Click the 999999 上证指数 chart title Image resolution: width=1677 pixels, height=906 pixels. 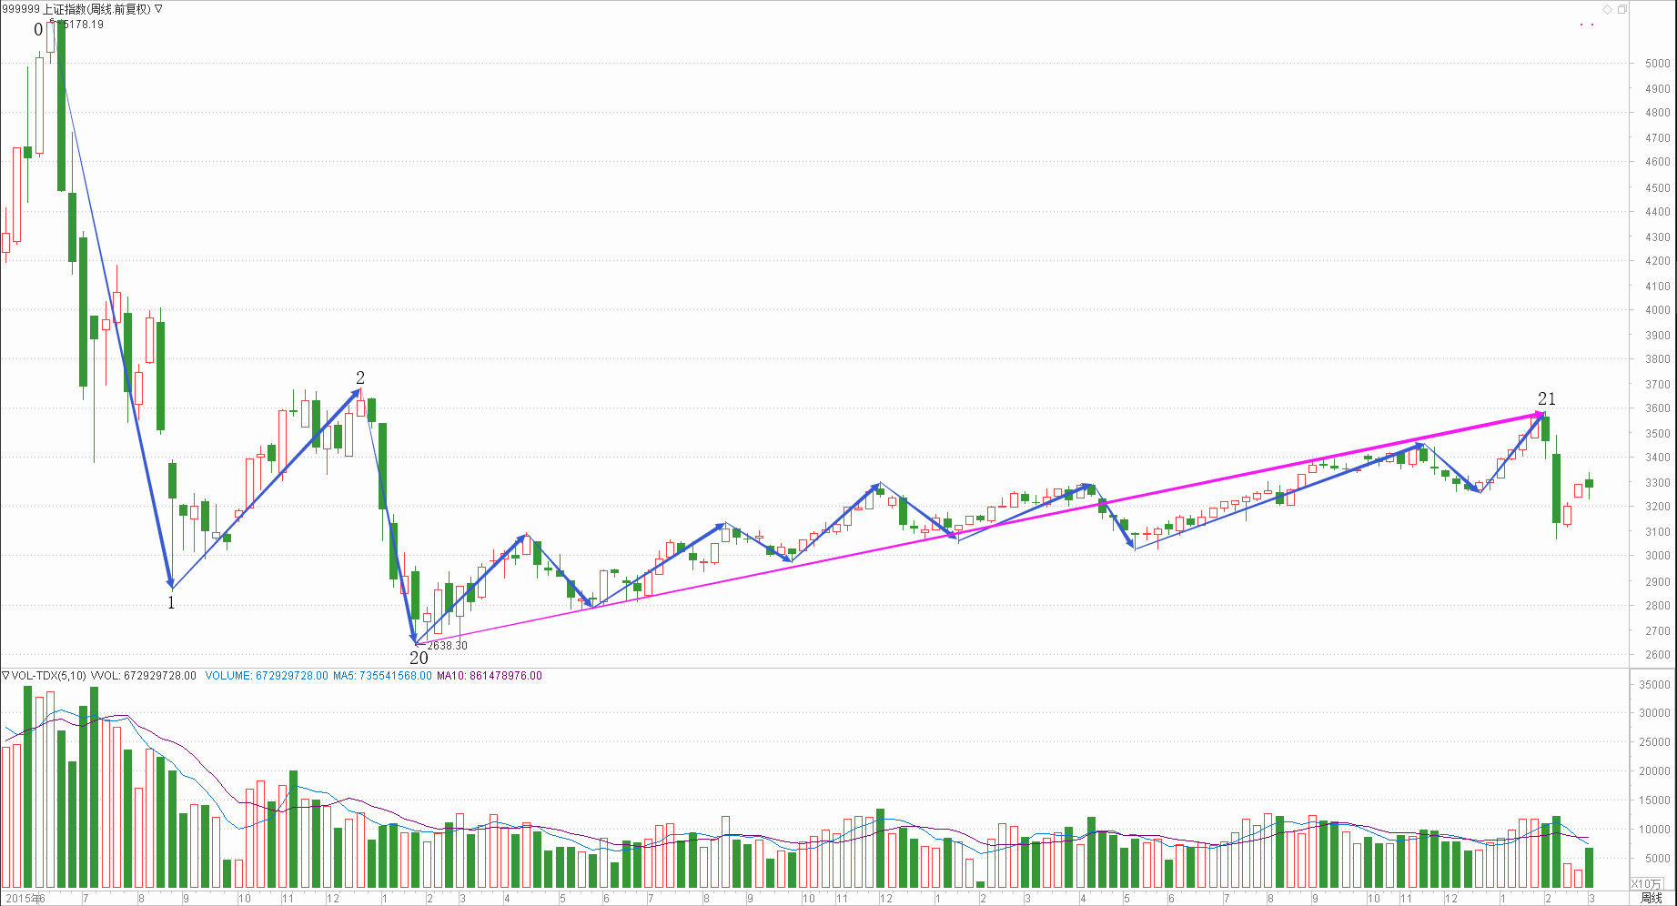coord(76,9)
